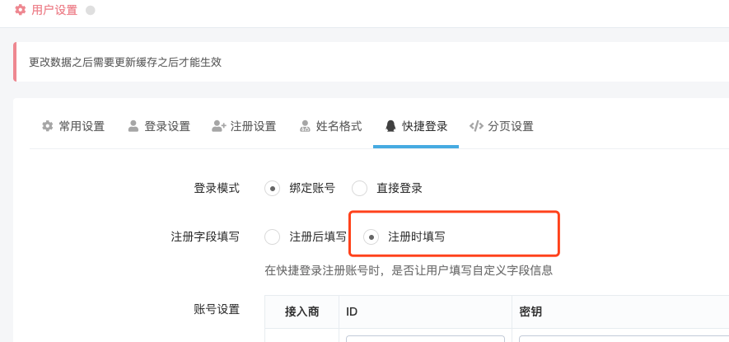
Task: Click the gear icon on 常用设置 tab
Action: tap(48, 126)
